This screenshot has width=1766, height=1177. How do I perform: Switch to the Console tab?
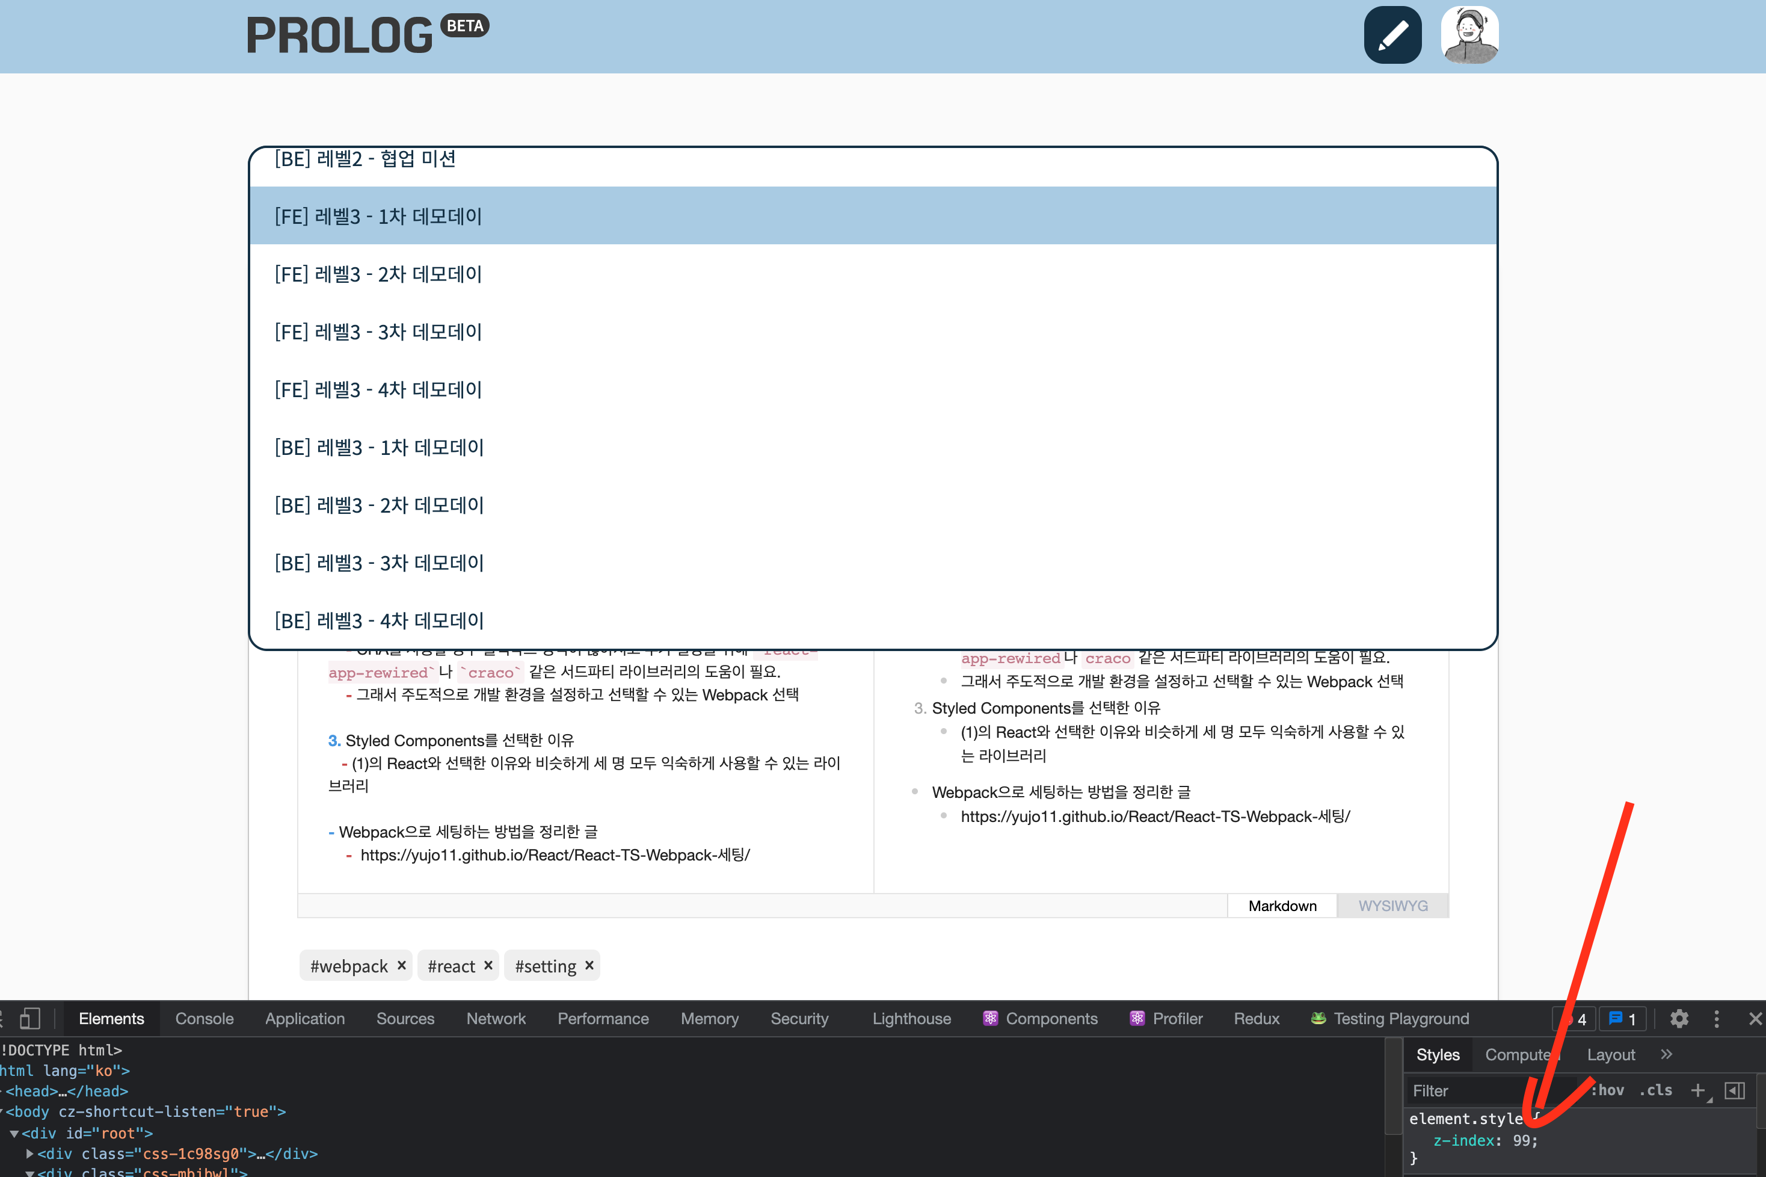[204, 1019]
